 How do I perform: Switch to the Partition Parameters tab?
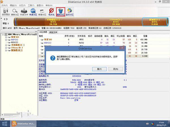tap(43, 32)
